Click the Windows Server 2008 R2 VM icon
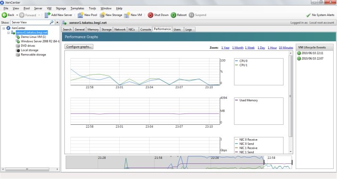337x179 pixels. (18, 41)
